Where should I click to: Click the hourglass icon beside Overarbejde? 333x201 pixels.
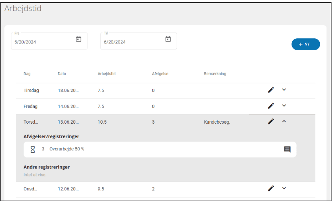[x=32, y=149]
